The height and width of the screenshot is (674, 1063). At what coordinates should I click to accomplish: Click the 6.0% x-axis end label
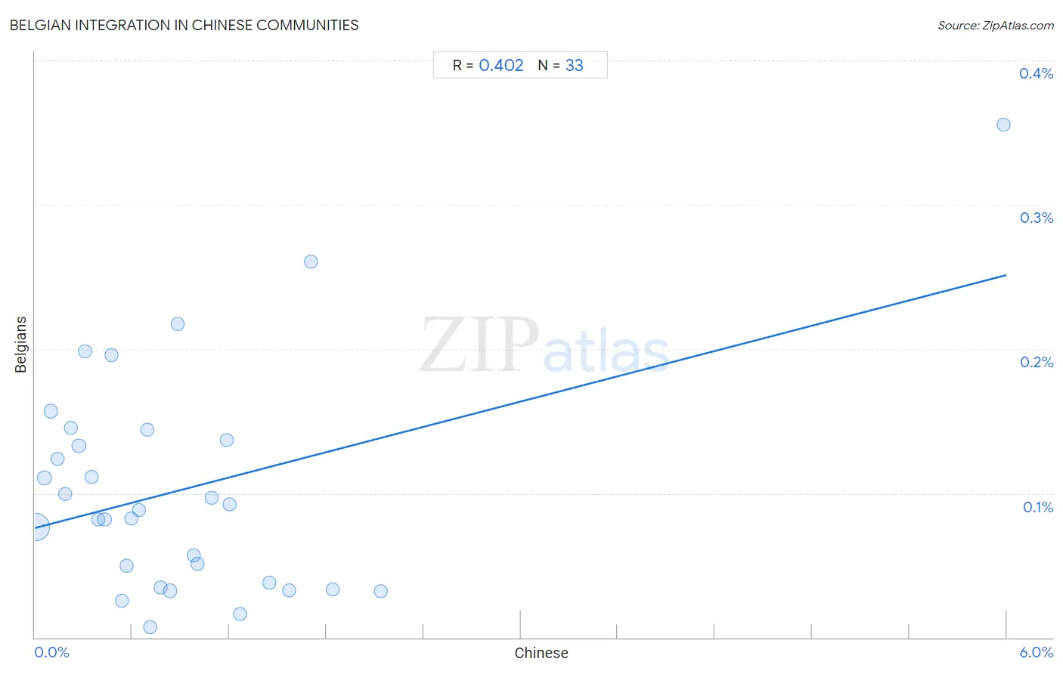[x=1036, y=652]
